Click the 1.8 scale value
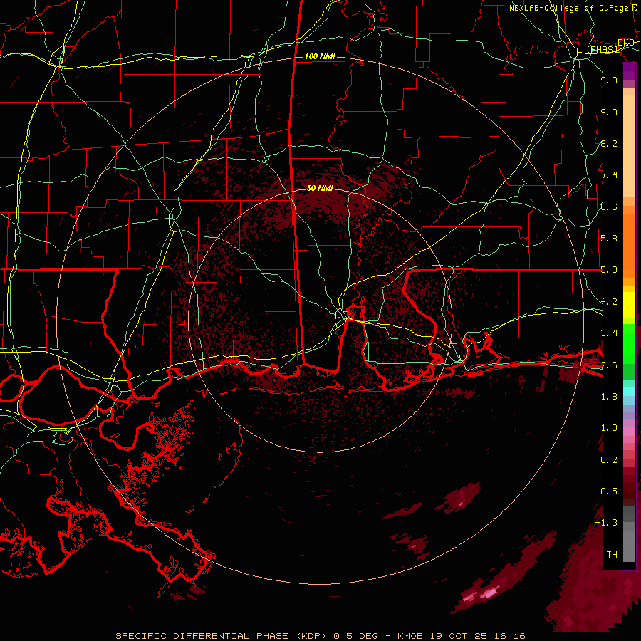Screen dimensions: 641x641 609,397
